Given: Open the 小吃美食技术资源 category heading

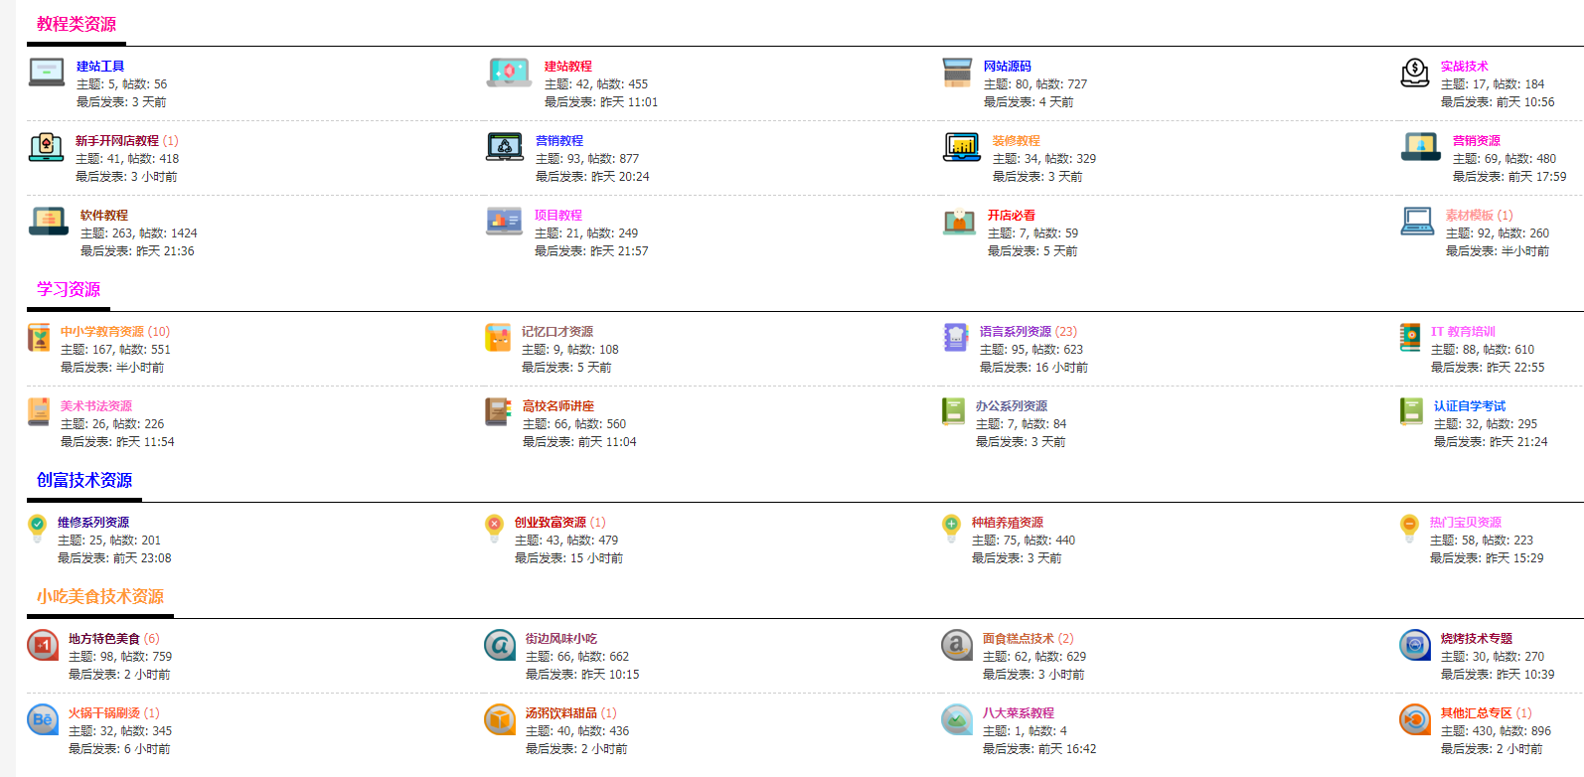Looking at the screenshot, I should (x=100, y=596).
